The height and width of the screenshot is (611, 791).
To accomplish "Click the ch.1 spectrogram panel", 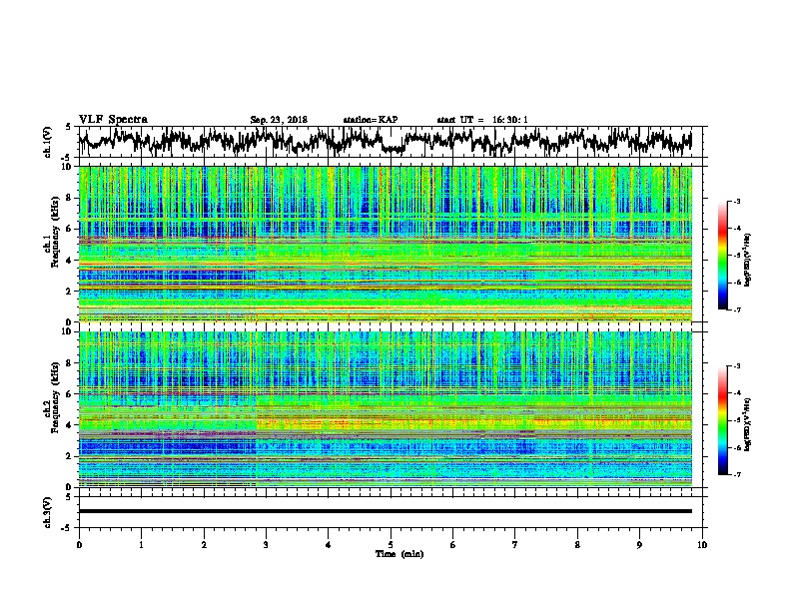I will [x=385, y=244].
